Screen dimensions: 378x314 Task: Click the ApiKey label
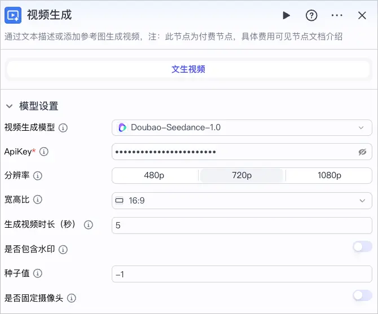(18, 152)
